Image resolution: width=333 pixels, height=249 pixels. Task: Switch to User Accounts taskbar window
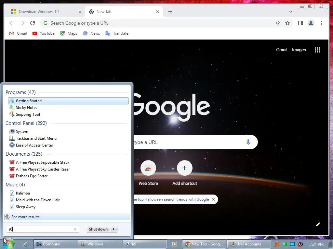point(249,244)
